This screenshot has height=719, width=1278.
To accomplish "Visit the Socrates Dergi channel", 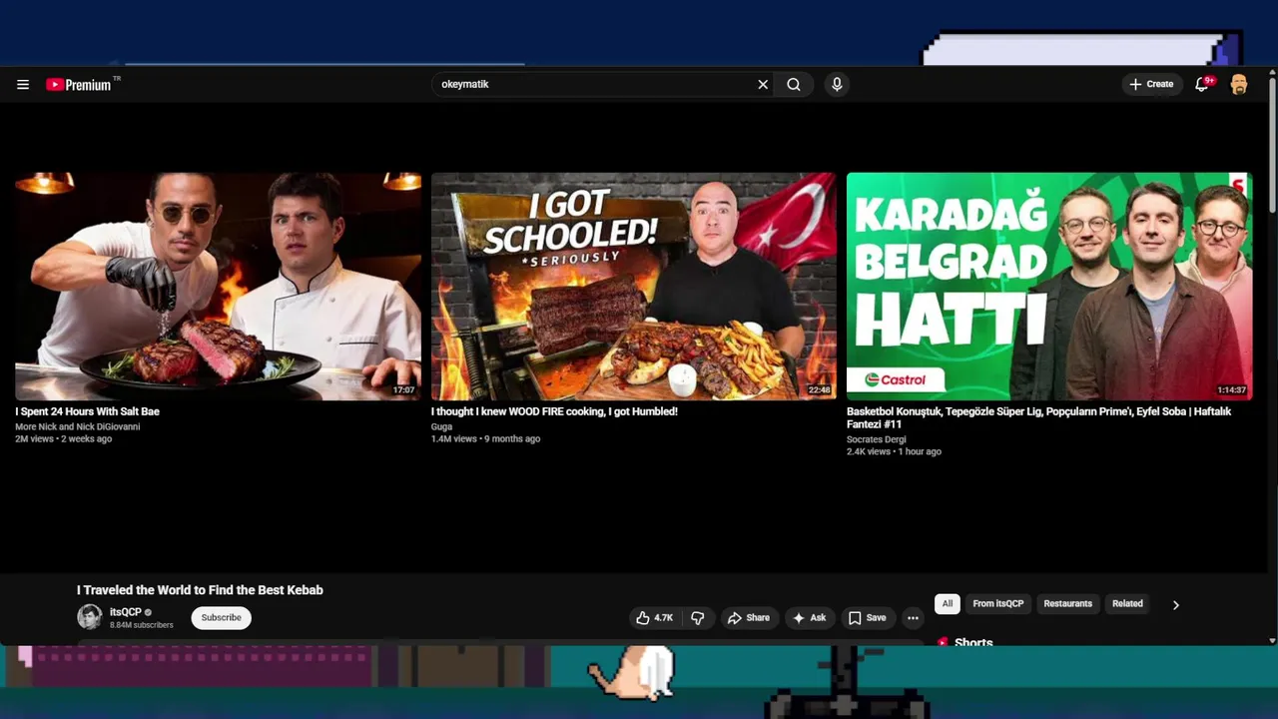I will click(877, 439).
